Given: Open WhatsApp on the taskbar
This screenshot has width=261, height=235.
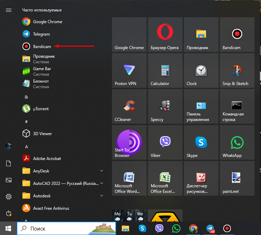Looking at the screenshot, I should coord(176,228).
